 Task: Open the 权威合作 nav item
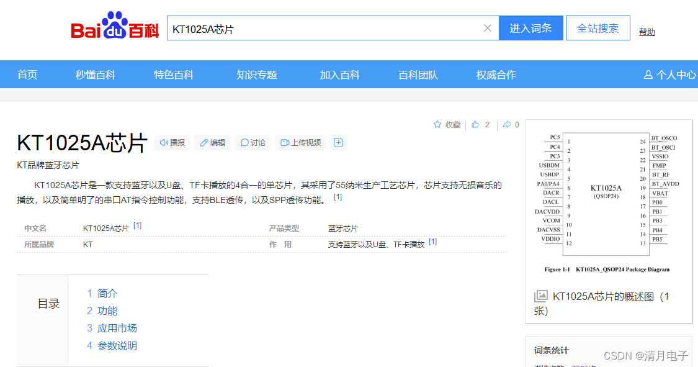point(496,75)
